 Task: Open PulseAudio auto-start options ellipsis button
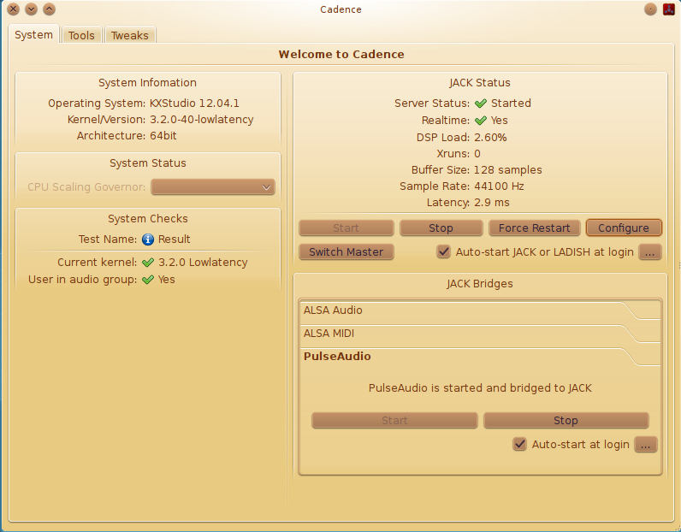645,444
